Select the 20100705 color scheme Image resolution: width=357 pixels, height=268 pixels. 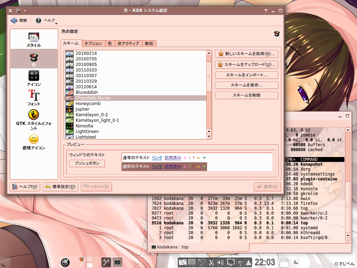pos(136,59)
